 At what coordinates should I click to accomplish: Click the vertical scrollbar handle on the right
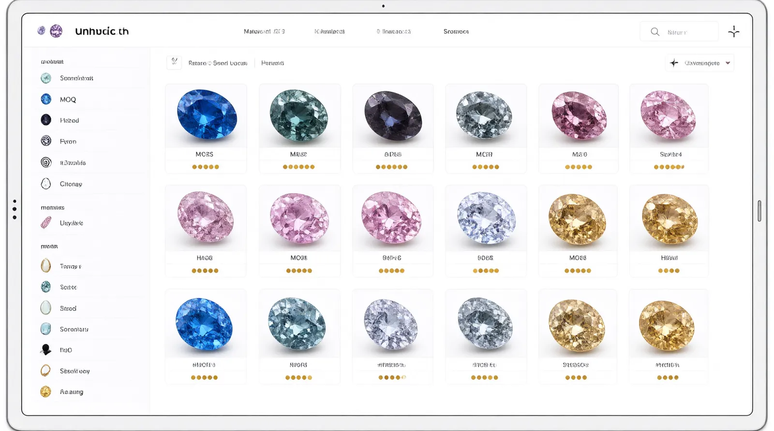click(759, 211)
